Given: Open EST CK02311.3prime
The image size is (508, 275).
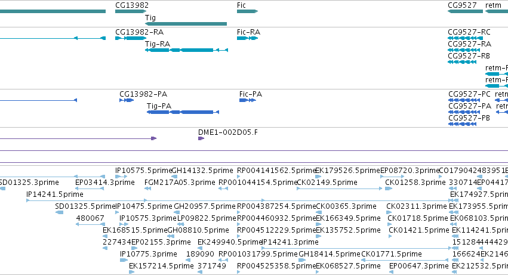Looking at the screenshot, I should [416, 206].
